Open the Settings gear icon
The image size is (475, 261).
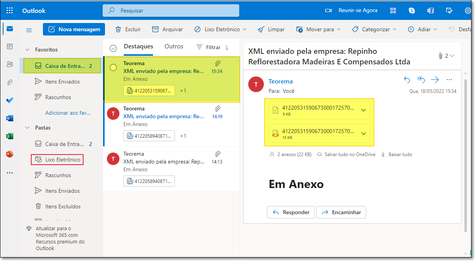pos(468,11)
